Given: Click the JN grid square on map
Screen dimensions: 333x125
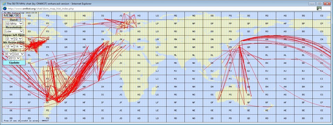Looking at the screenshot, I should click(121, 39).
